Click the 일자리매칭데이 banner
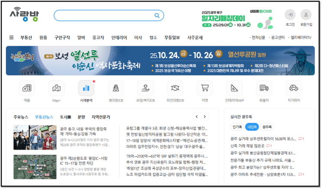This screenshot has height=189, width=322. coord(237,19)
